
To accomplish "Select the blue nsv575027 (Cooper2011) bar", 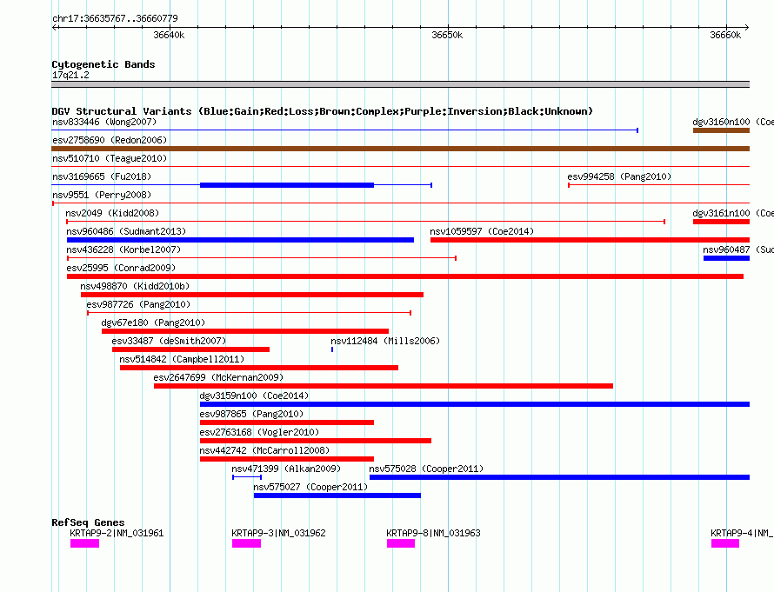I will point(337,496).
